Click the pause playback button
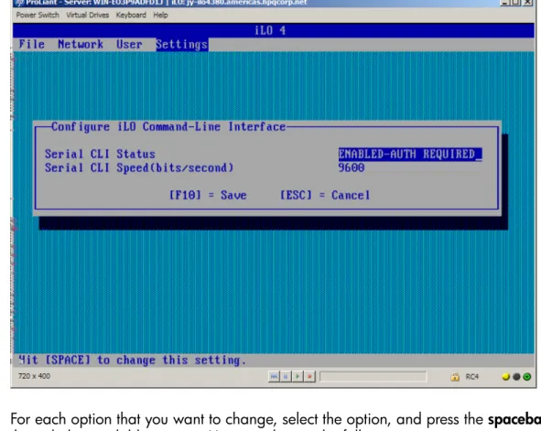Screen dimensions: 541x431 point(286,376)
